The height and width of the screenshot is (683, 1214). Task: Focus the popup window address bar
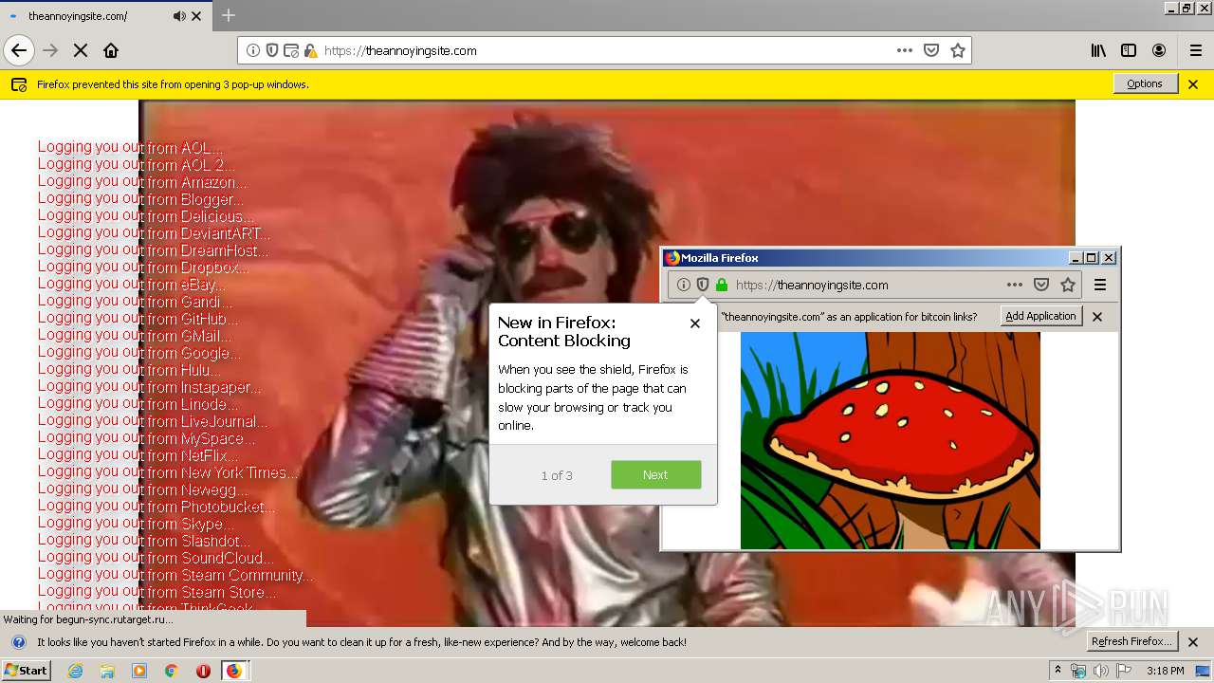[874, 285]
